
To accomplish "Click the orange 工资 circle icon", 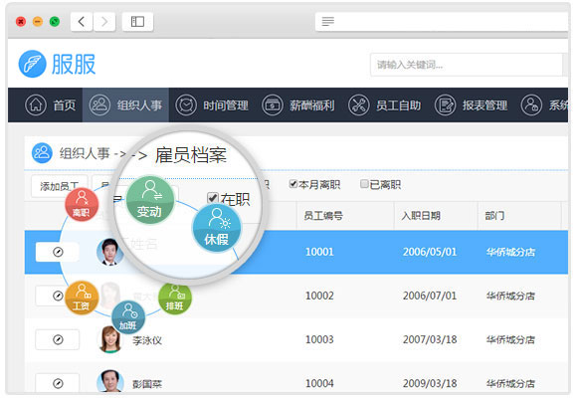I will click(82, 298).
